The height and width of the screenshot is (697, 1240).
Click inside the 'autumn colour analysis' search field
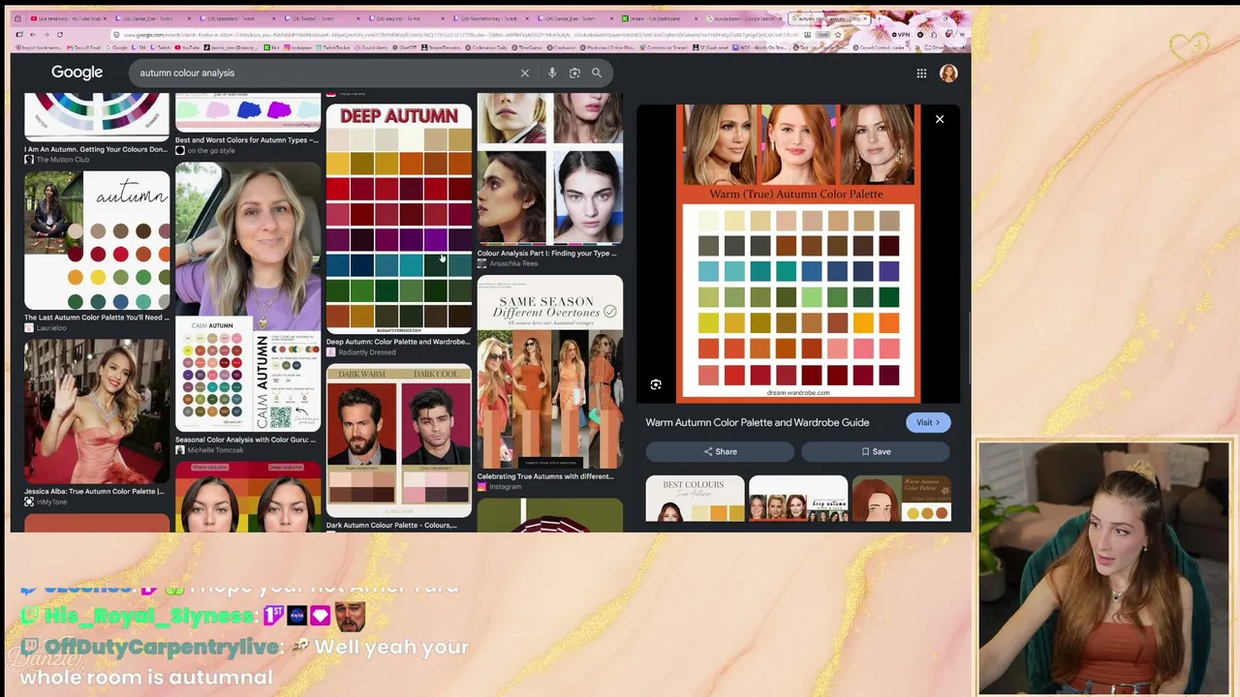325,73
